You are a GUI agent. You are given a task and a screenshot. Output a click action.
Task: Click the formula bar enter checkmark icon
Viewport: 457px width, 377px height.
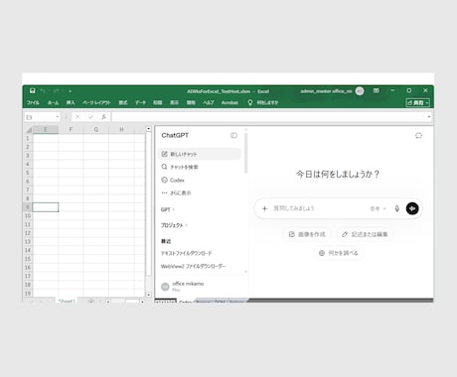90,117
